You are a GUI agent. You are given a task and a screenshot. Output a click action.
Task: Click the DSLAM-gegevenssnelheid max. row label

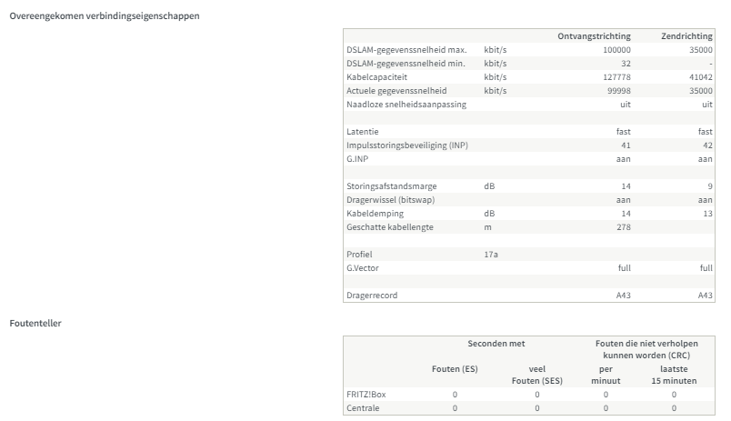coord(406,49)
